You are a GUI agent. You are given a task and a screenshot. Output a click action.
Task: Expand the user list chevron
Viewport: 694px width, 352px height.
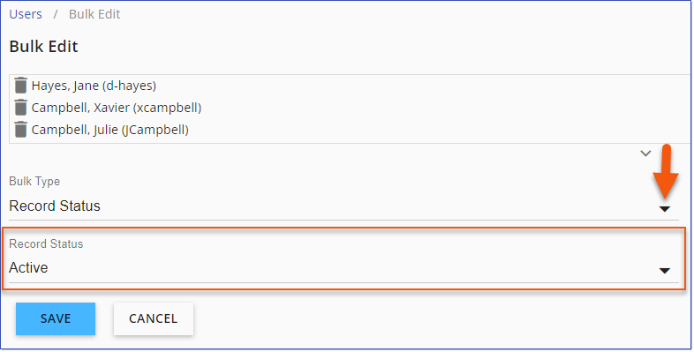click(x=645, y=154)
